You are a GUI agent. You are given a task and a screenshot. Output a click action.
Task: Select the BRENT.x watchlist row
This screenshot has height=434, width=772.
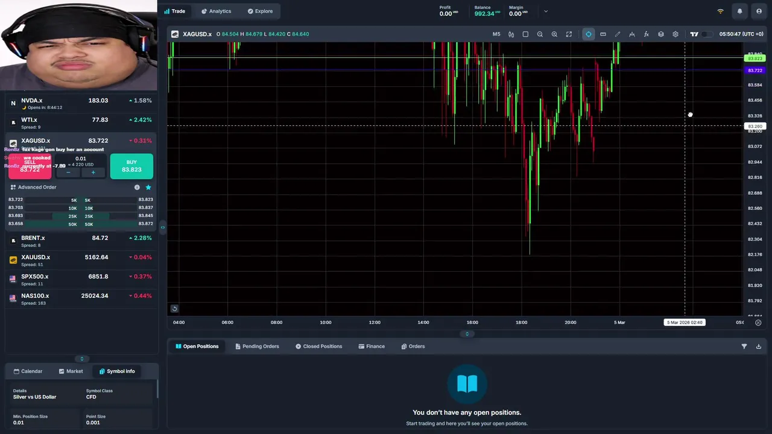(81, 241)
